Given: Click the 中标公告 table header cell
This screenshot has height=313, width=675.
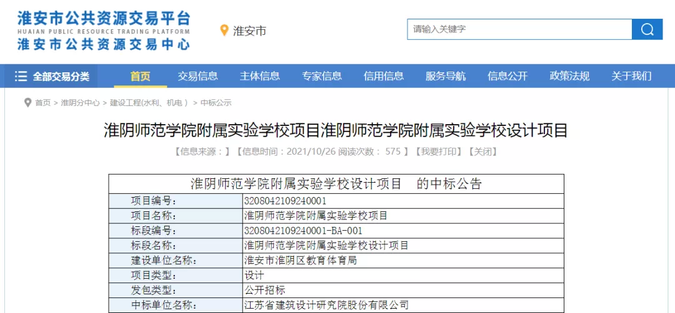Looking at the screenshot, I should pos(336,184).
